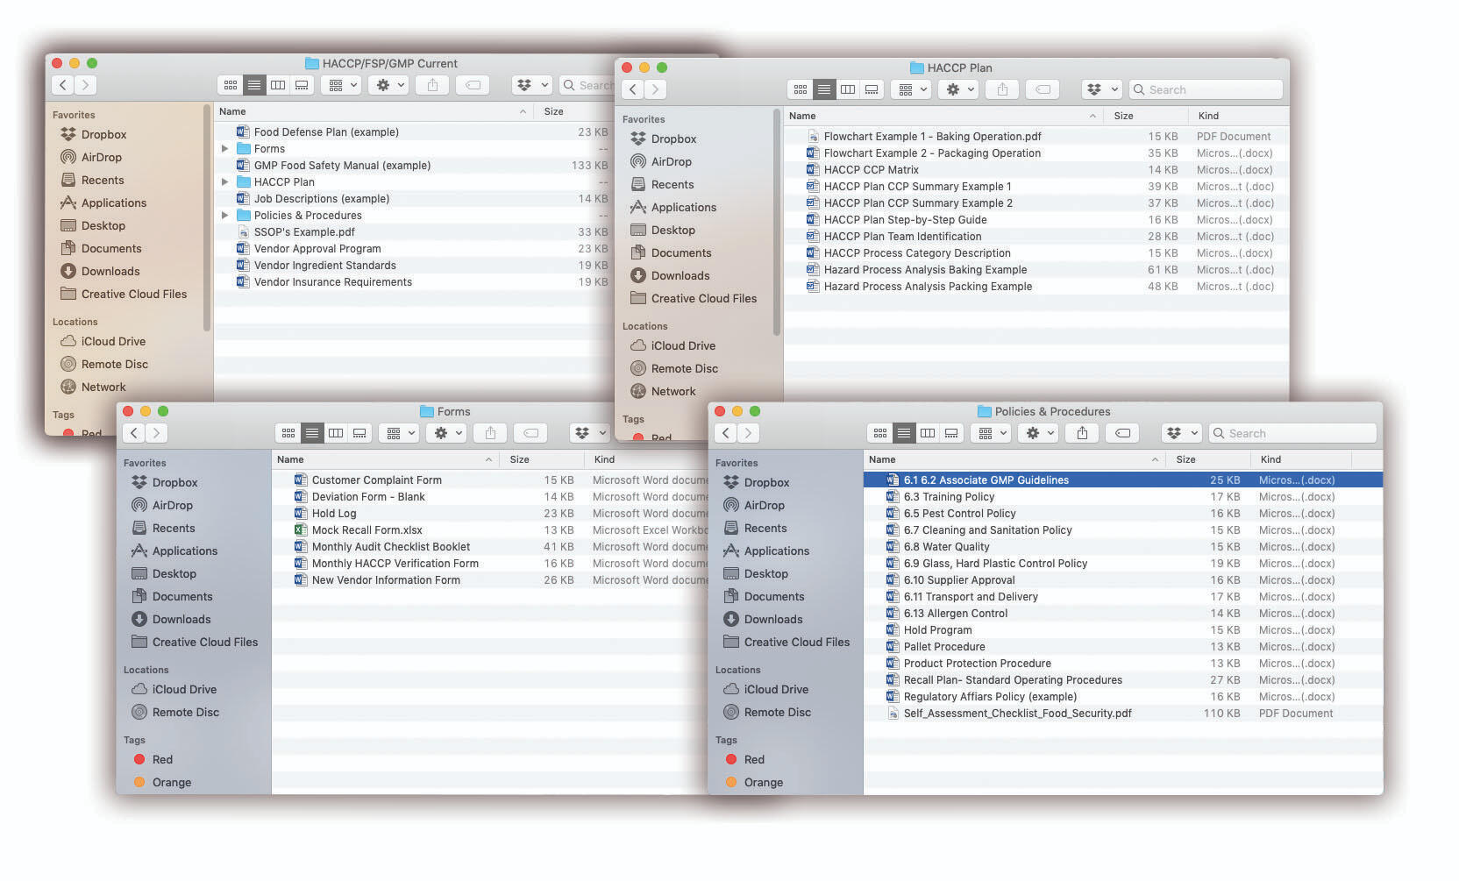Click the Share button in Policies & Procedures window
Viewport: 1459px width, 881px height.
click(1082, 433)
